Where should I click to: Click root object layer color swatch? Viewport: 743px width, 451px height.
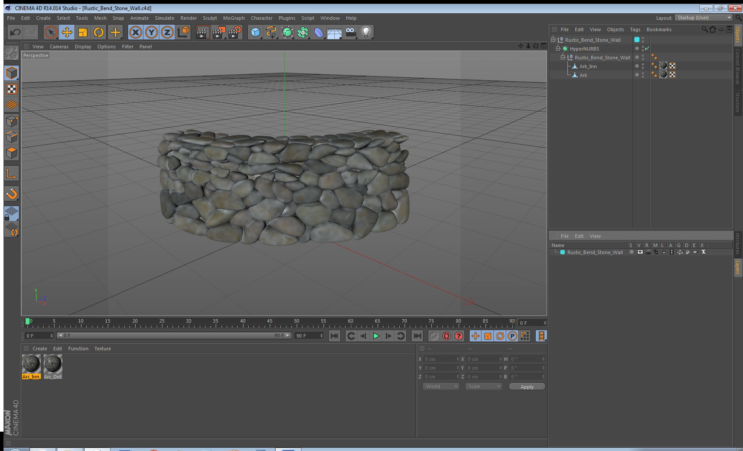pyautogui.click(x=636, y=40)
